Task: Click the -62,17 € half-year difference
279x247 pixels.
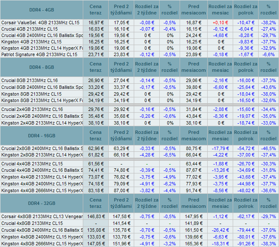Action: (x=246, y=216)
